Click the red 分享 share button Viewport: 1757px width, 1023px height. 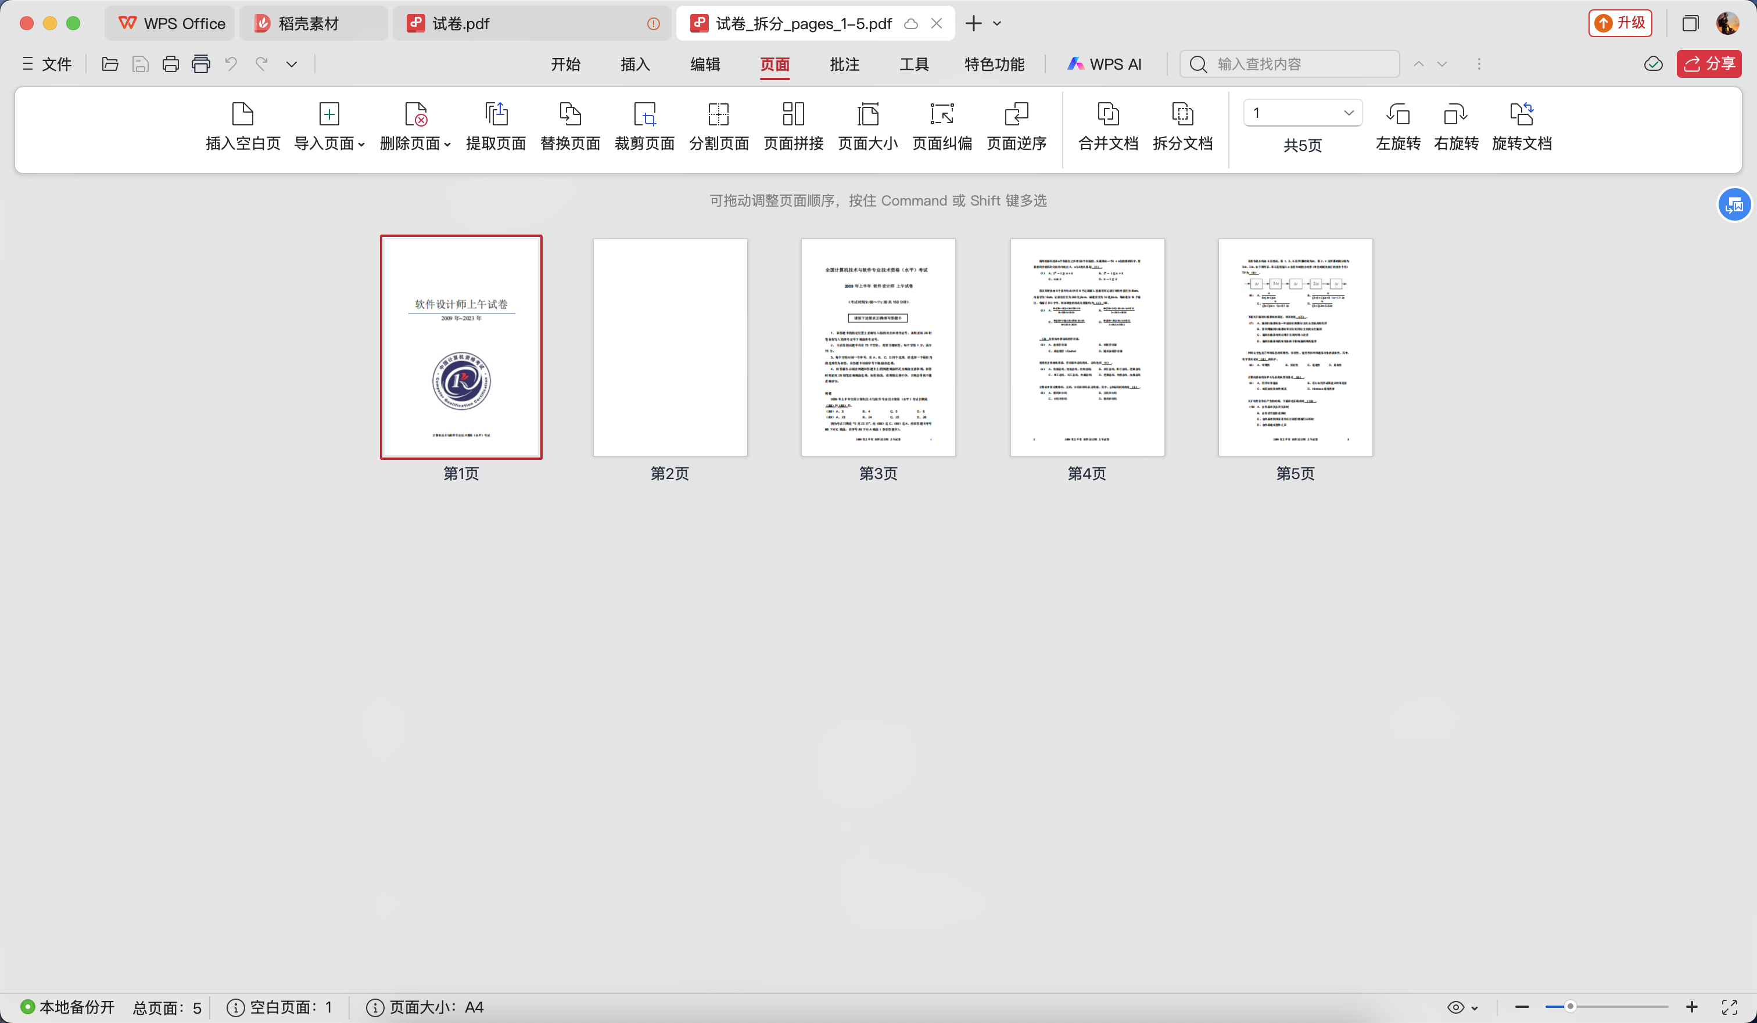coord(1708,64)
